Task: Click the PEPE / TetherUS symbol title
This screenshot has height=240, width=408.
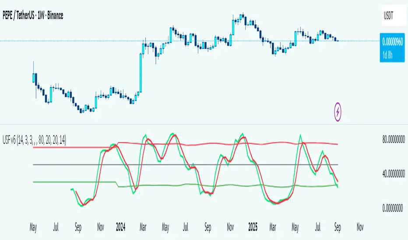Action: (32, 16)
